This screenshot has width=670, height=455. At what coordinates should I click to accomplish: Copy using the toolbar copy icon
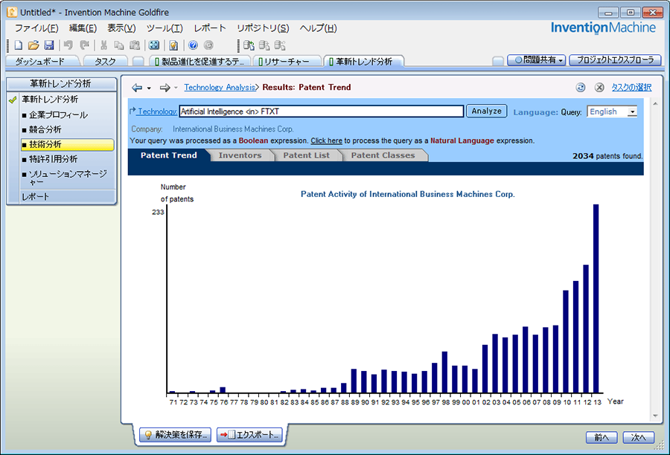pyautogui.click(x=119, y=45)
